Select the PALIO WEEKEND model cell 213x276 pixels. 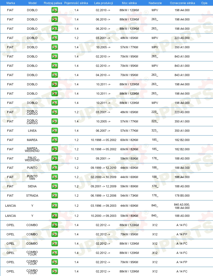coord(32,159)
